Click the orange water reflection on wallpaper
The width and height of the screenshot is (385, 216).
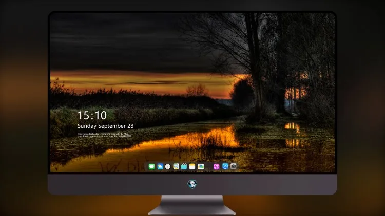(x=172, y=143)
